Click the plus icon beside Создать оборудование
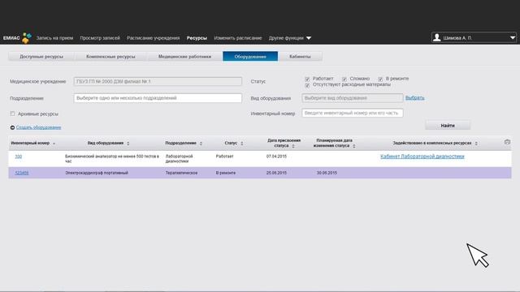This screenshot has height=292, width=520. (x=12, y=127)
